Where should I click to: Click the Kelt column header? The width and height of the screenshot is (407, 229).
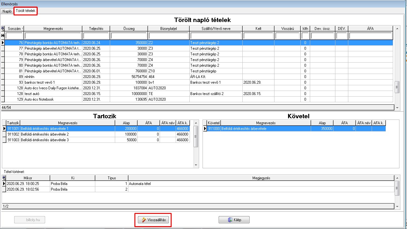tap(258, 29)
